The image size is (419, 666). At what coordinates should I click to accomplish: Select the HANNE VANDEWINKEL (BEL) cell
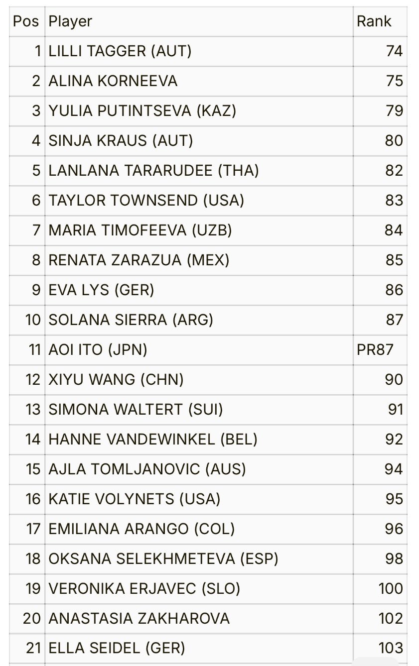[x=199, y=440]
